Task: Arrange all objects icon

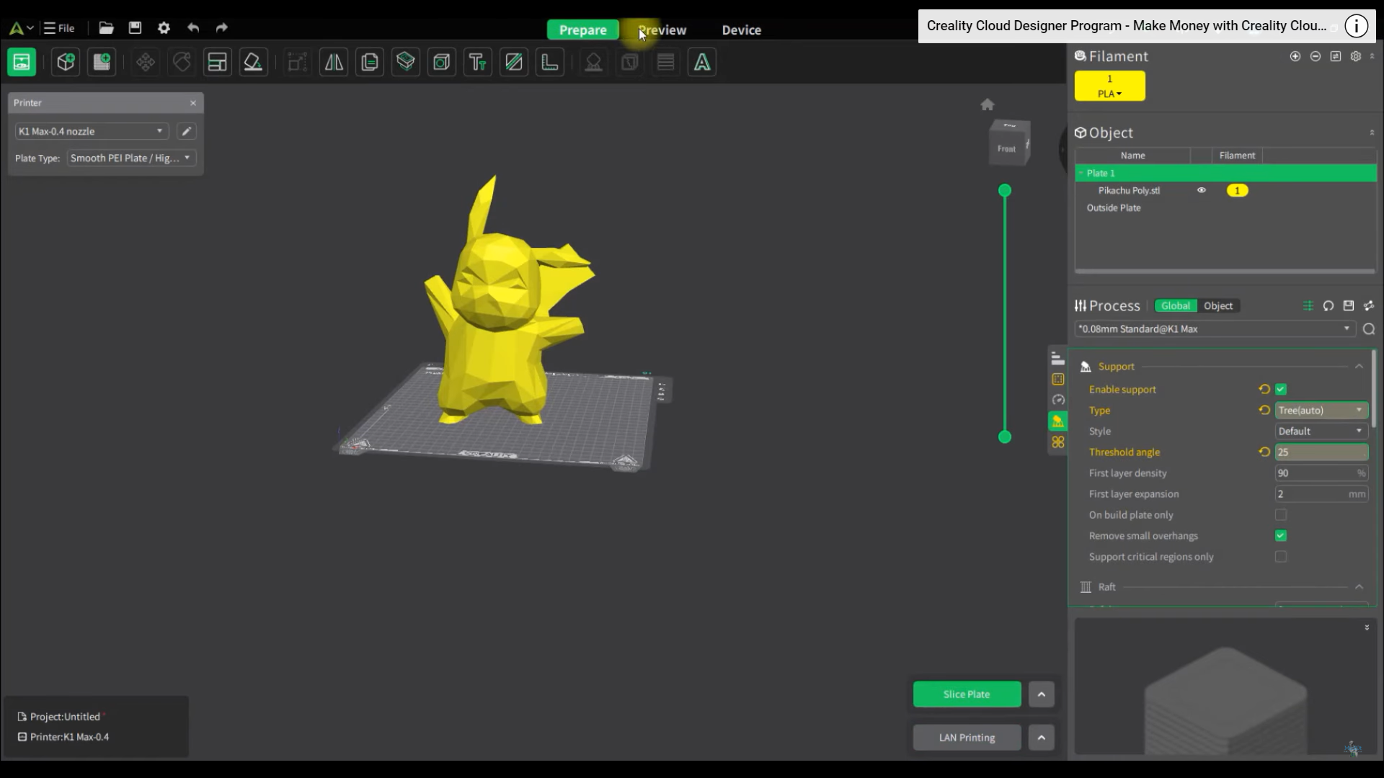Action: [217, 63]
